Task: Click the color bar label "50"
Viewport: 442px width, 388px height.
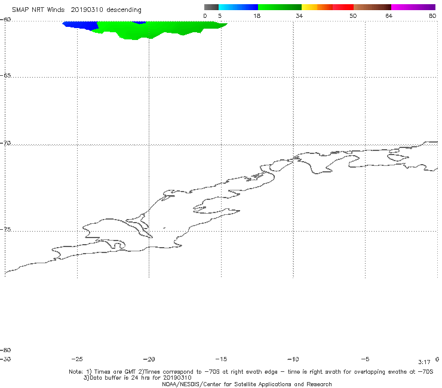Action: pyautogui.click(x=353, y=16)
